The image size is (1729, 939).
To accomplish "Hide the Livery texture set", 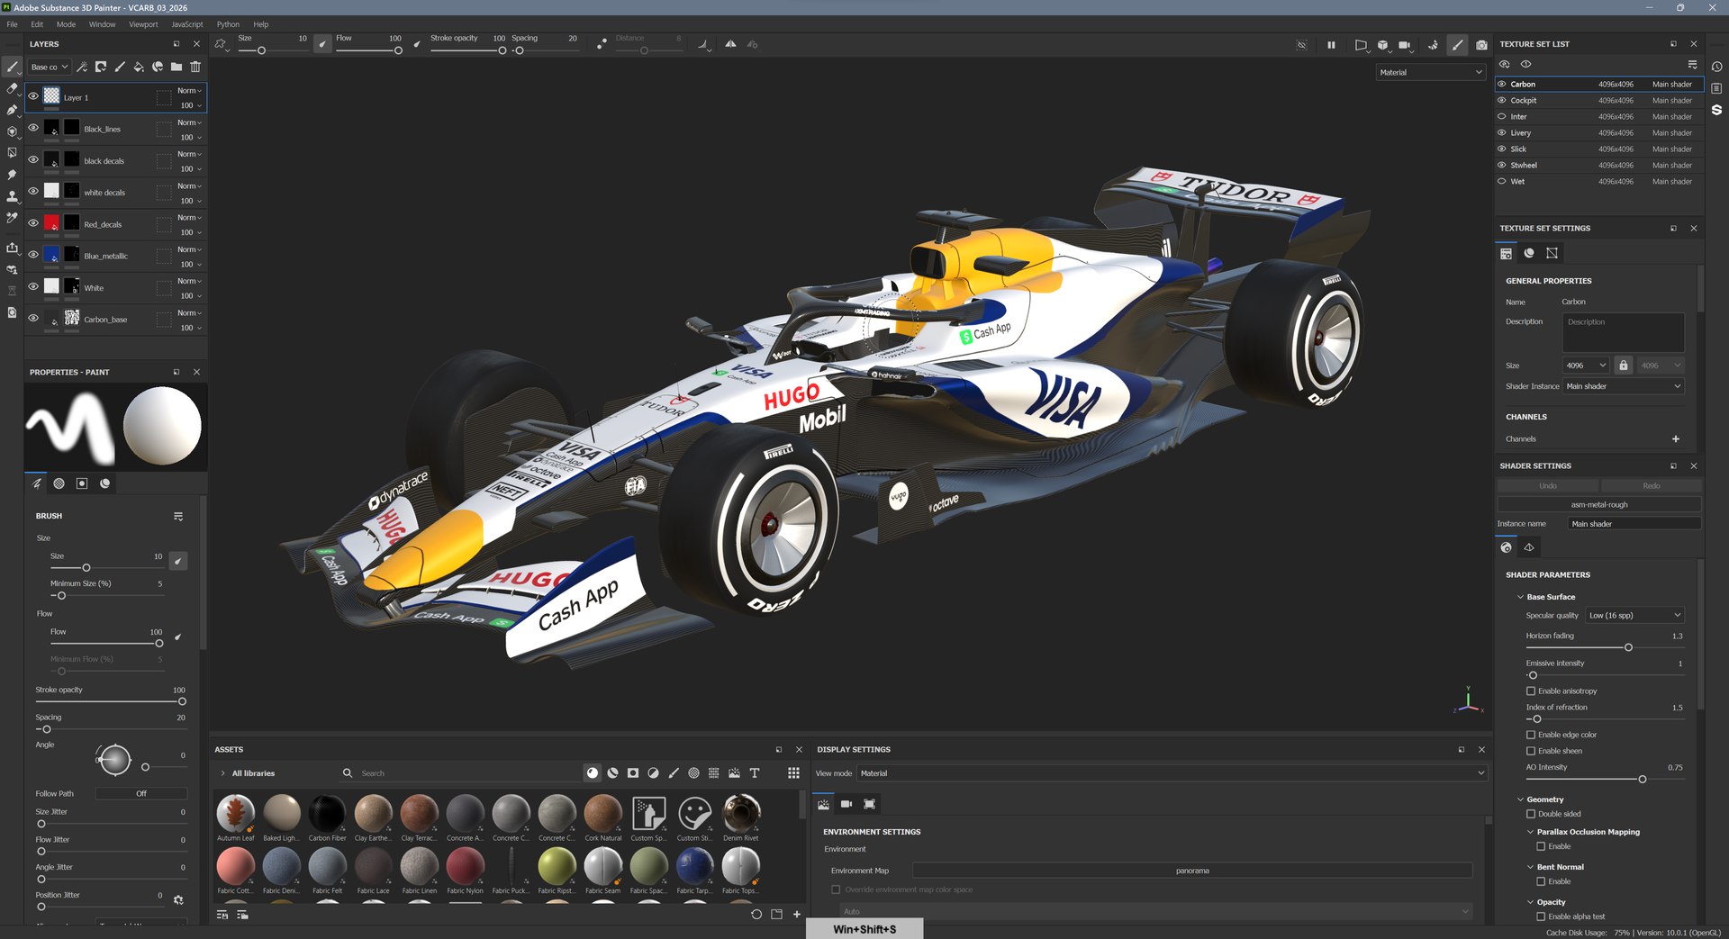I will coord(1501,132).
